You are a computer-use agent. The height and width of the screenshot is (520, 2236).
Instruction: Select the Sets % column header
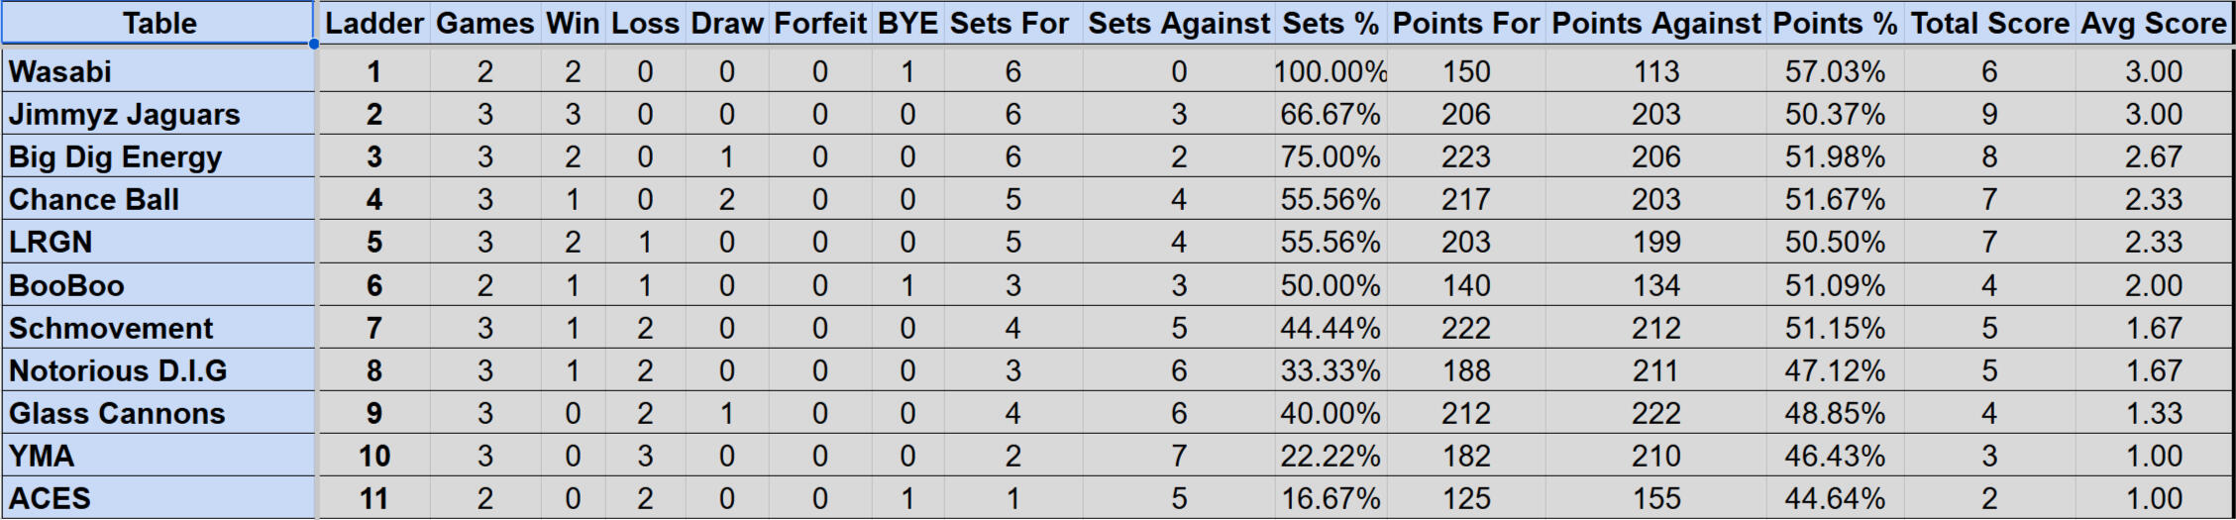(x=1330, y=23)
